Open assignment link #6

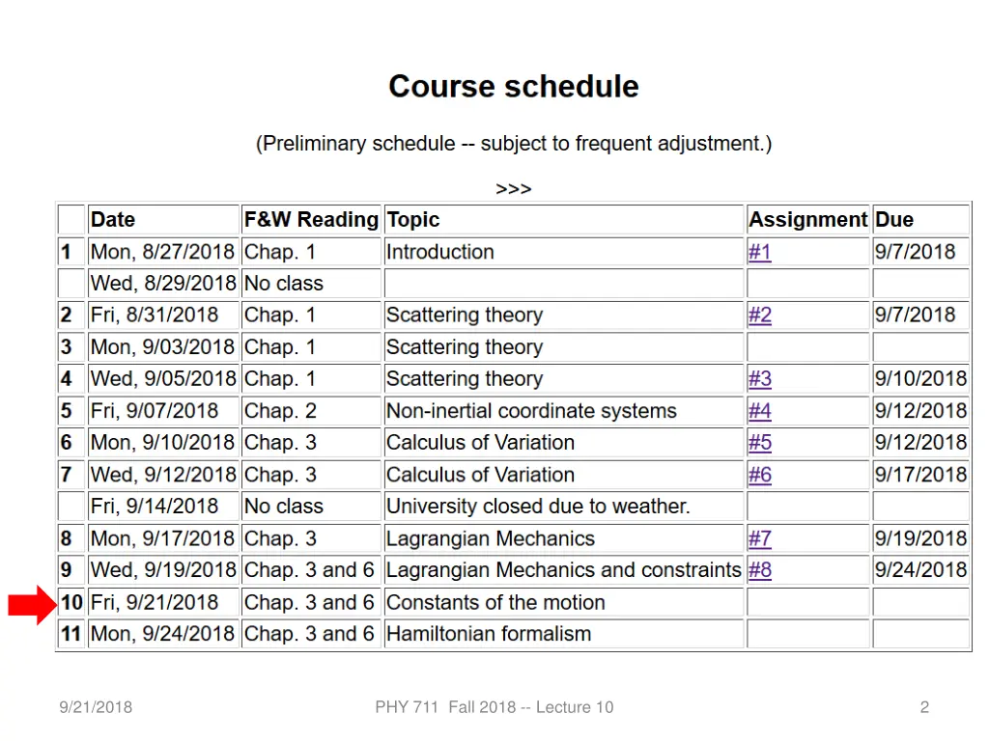click(759, 475)
